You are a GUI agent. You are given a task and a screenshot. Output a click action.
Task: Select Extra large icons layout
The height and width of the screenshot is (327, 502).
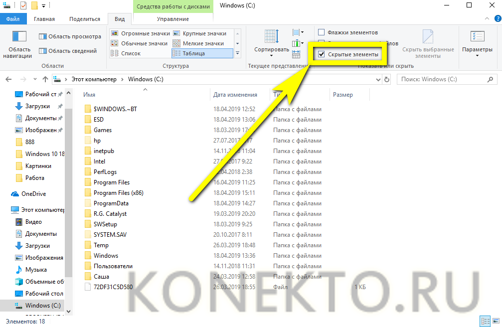(140, 33)
